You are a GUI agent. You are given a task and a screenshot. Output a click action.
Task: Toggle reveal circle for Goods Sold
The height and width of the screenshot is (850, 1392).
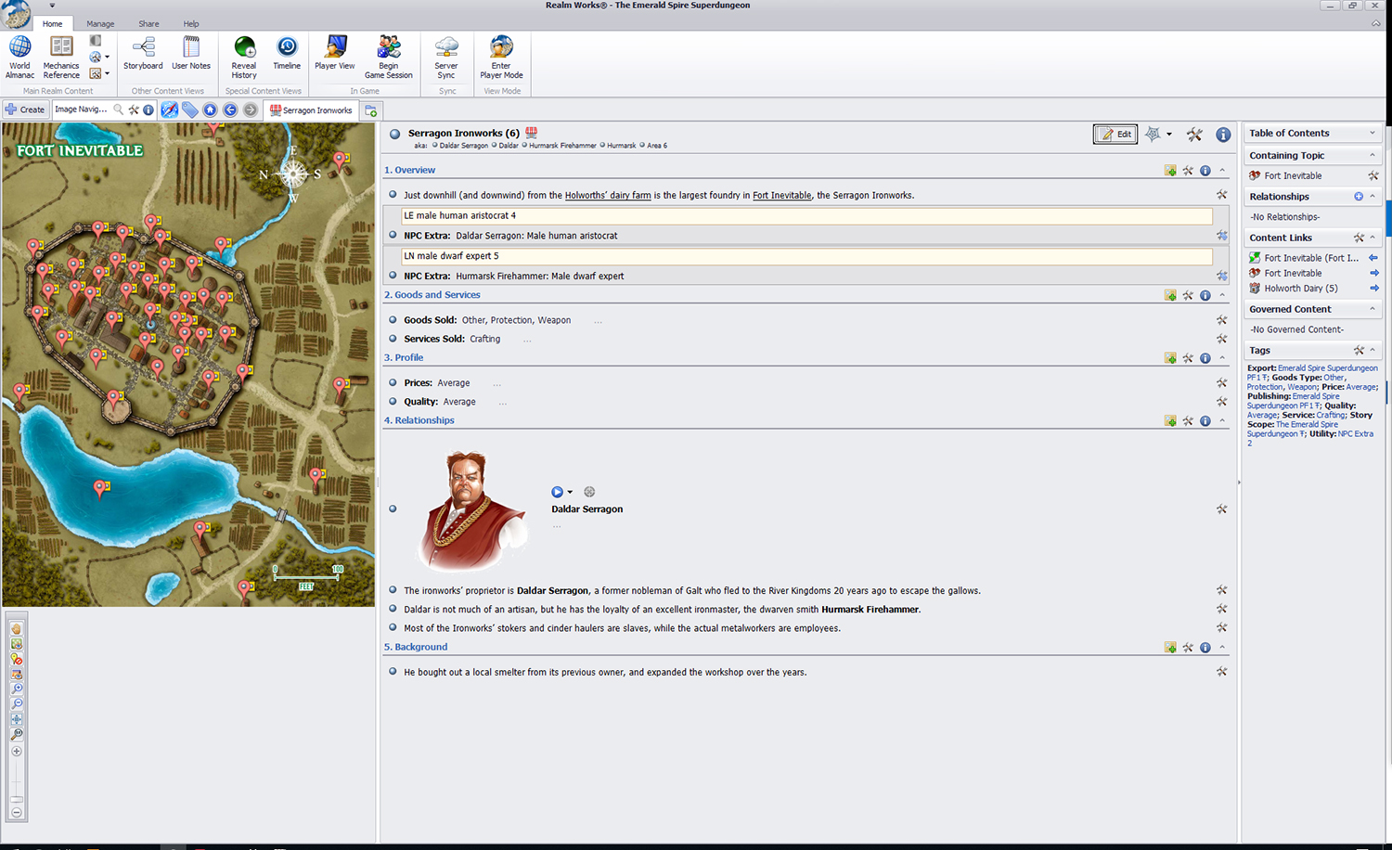click(393, 319)
